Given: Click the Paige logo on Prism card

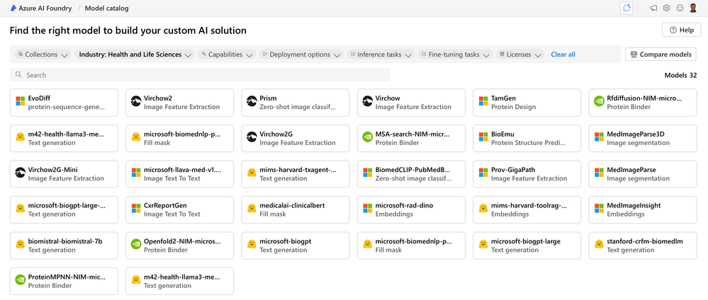Looking at the screenshot, I should (252, 102).
